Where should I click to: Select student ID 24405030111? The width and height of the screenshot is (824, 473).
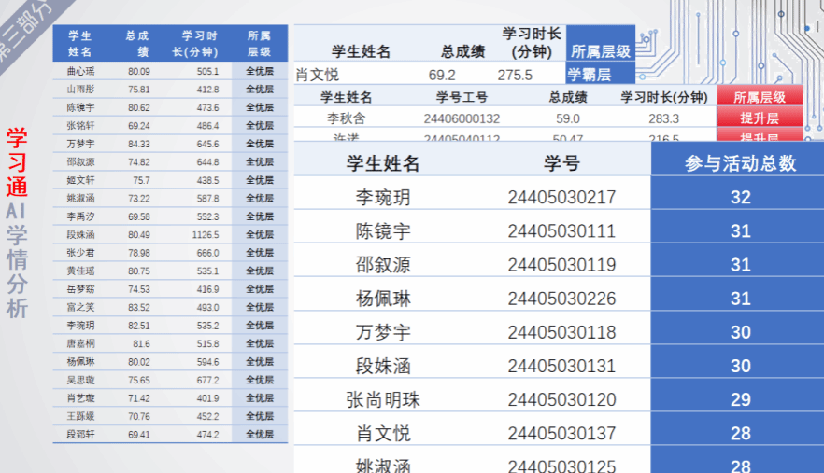tap(561, 231)
